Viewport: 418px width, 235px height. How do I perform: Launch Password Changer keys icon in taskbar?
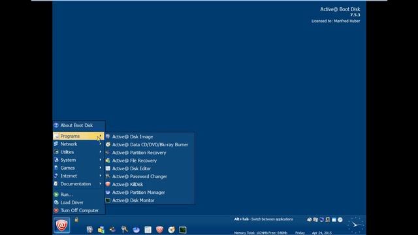[x=125, y=229]
